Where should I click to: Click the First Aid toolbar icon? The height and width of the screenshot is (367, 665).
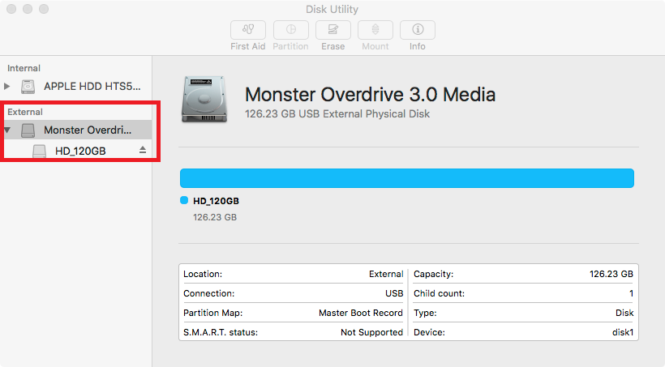coord(248,30)
